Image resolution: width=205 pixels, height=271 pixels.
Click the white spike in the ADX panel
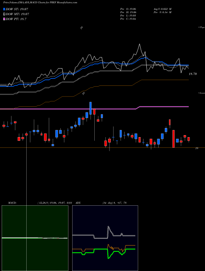(x=108, y=230)
